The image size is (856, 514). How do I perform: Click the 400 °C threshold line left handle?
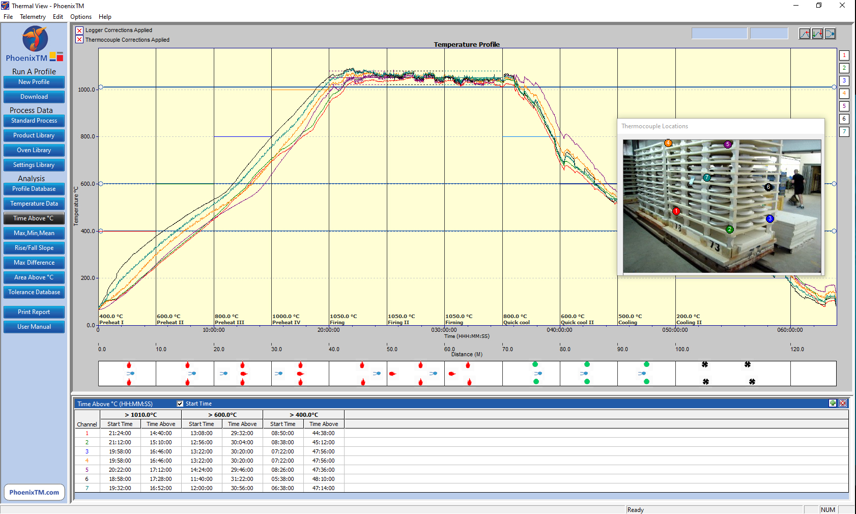(101, 231)
